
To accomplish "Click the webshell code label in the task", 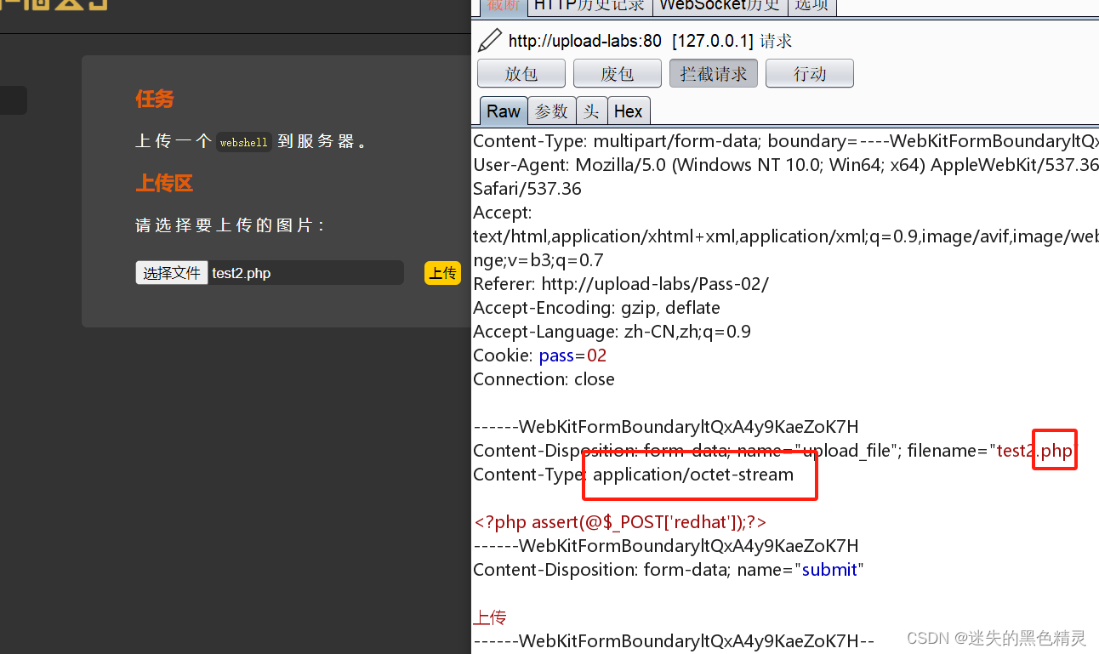I will point(243,142).
